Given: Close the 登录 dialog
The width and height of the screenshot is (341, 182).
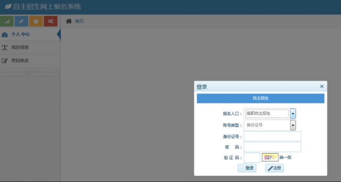Looking at the screenshot, I should pyautogui.click(x=322, y=86).
